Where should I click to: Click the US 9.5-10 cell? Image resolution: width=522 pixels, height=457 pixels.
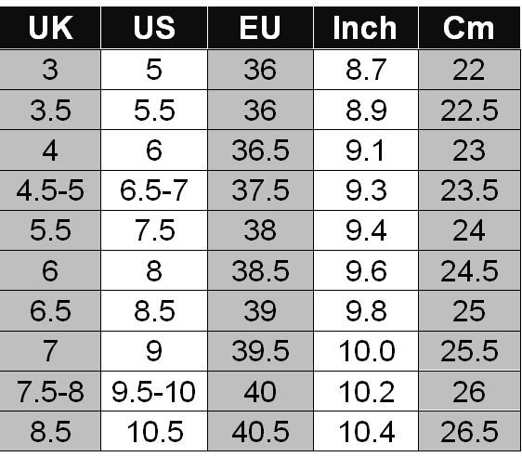click(x=154, y=391)
